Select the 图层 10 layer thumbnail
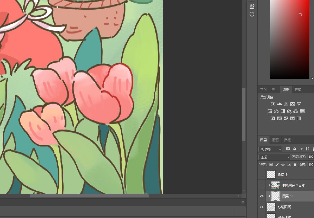Viewport: 314px width, 218px height. coord(275,196)
